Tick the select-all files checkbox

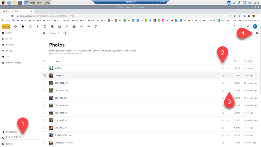45,61
